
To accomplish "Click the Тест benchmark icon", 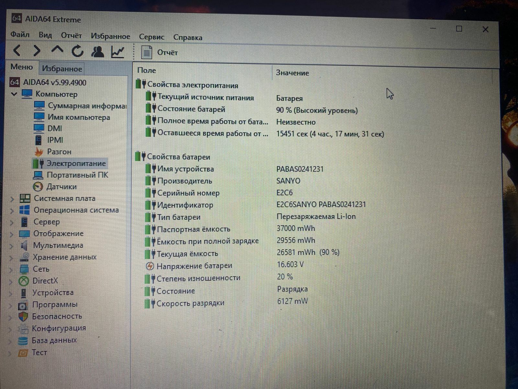I will (23, 352).
